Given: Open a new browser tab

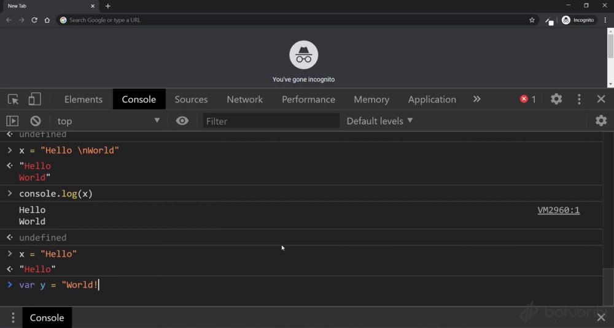Looking at the screenshot, I should [107, 6].
